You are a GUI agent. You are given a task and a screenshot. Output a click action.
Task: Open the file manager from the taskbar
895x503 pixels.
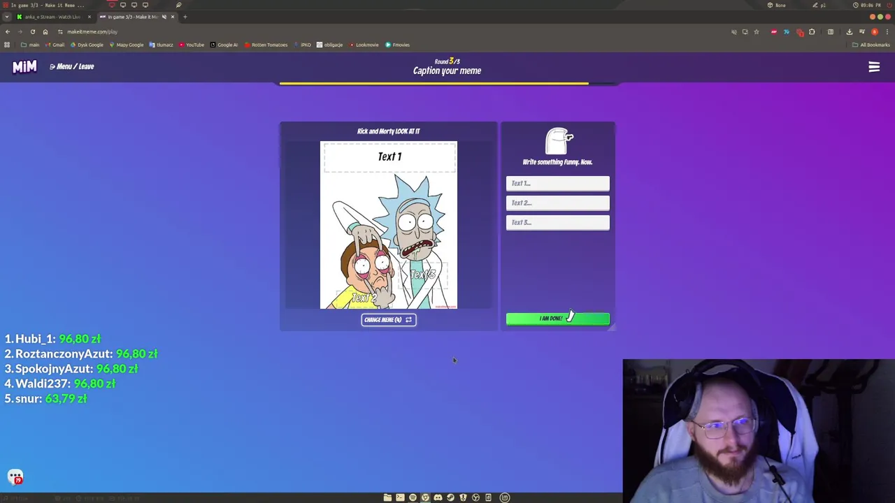coord(387,497)
